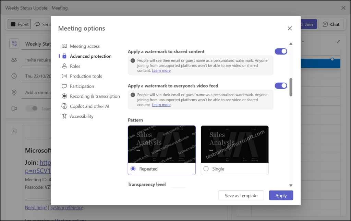Click the clock icon beside the date
This screenshot has width=351, height=221.
[14, 76]
